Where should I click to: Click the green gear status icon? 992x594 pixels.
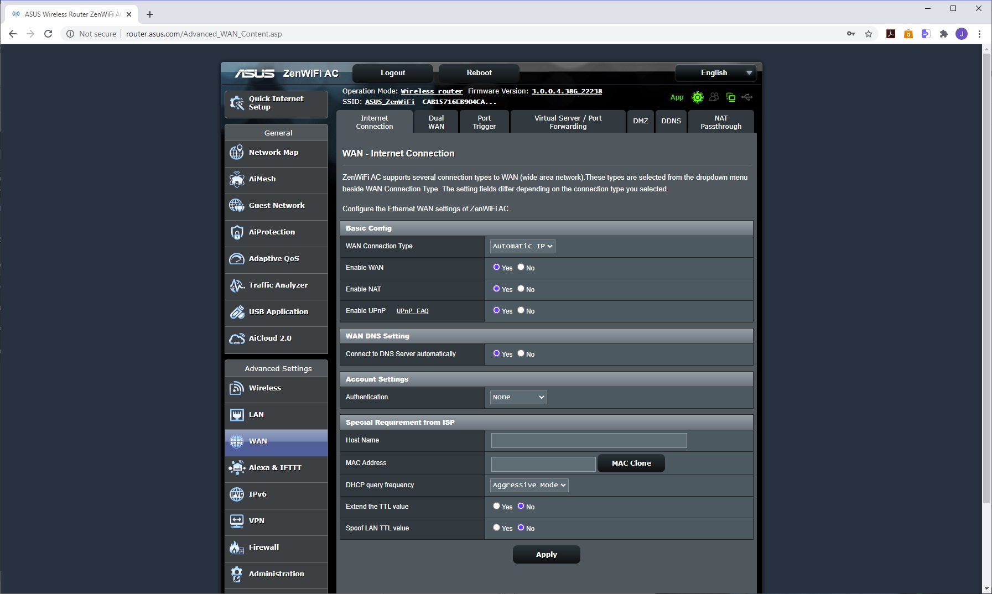pyautogui.click(x=698, y=97)
